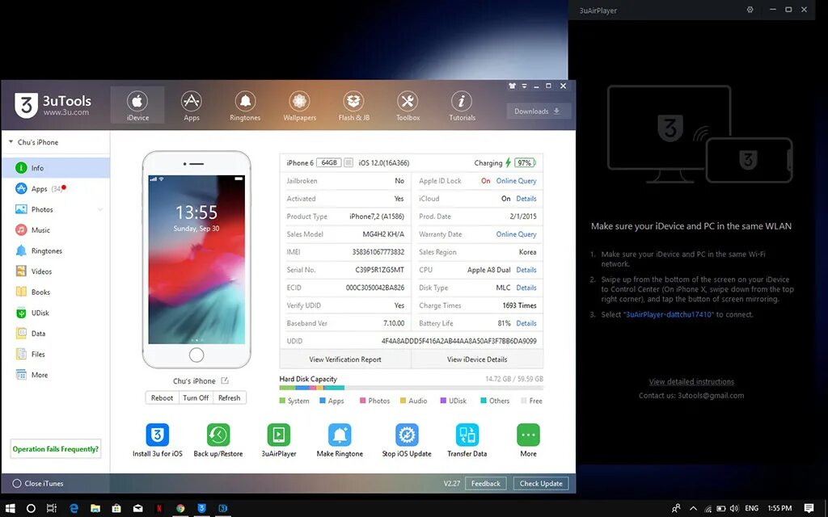
Task: Click the Install 3u for iOS icon
Action: (158, 435)
